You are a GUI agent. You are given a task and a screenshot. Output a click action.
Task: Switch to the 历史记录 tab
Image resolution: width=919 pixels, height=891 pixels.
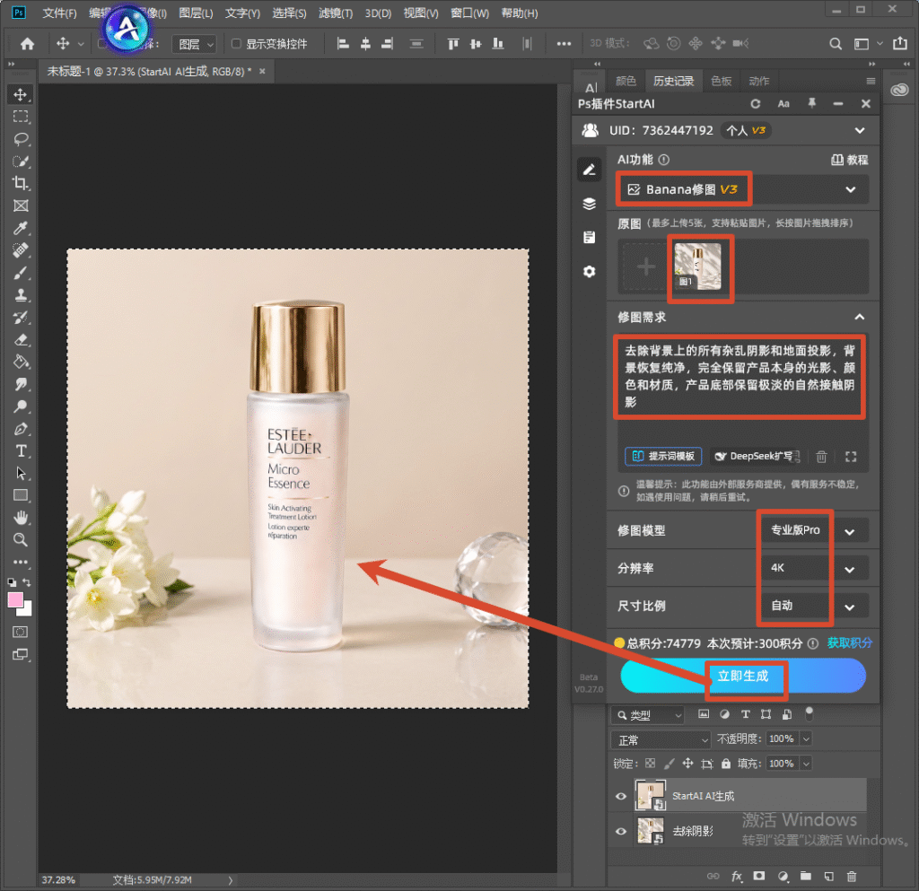tap(673, 81)
